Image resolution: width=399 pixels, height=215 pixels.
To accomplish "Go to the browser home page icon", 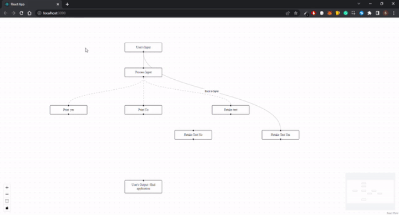I will point(29,13).
